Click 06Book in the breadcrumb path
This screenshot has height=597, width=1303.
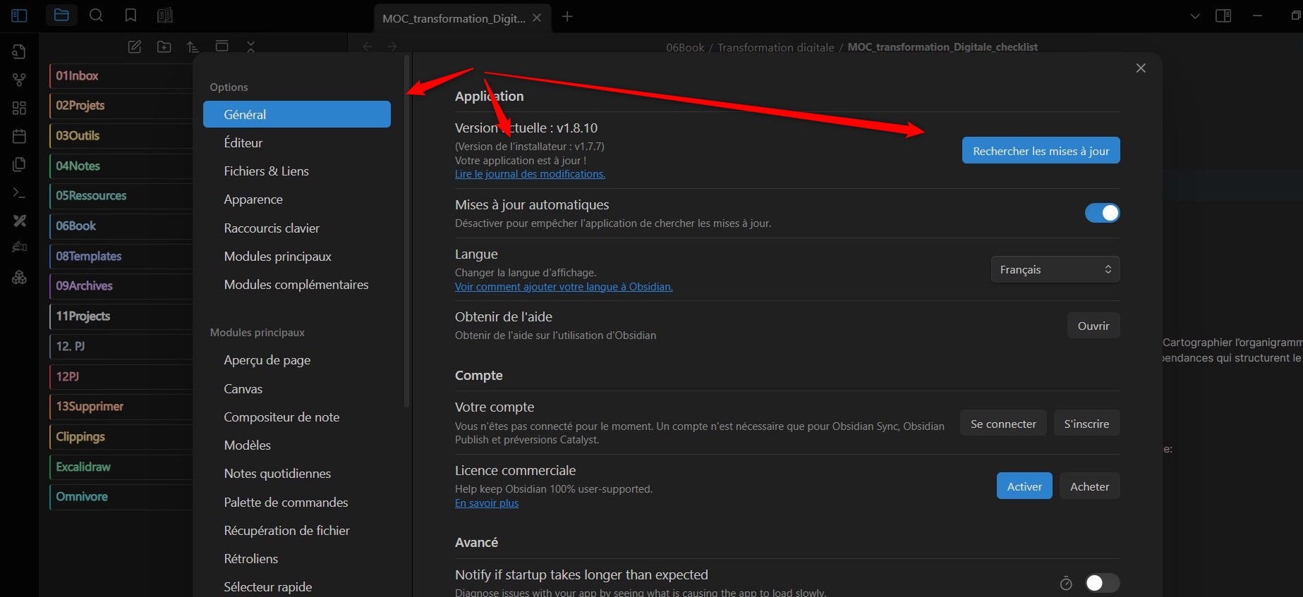pyautogui.click(x=685, y=47)
